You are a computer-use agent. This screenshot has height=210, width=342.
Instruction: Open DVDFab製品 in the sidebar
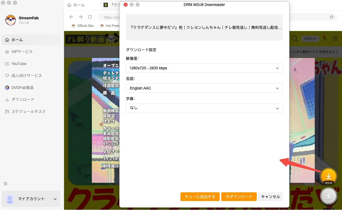[x=31, y=88]
